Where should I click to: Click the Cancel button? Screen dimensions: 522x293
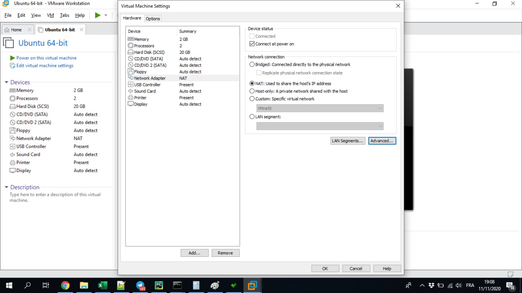coord(356,269)
